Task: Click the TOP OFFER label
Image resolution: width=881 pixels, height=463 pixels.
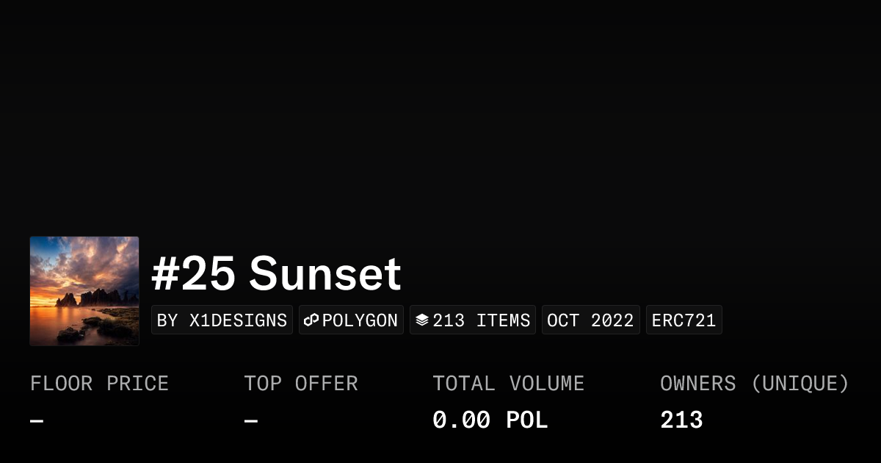Action: coord(301,384)
